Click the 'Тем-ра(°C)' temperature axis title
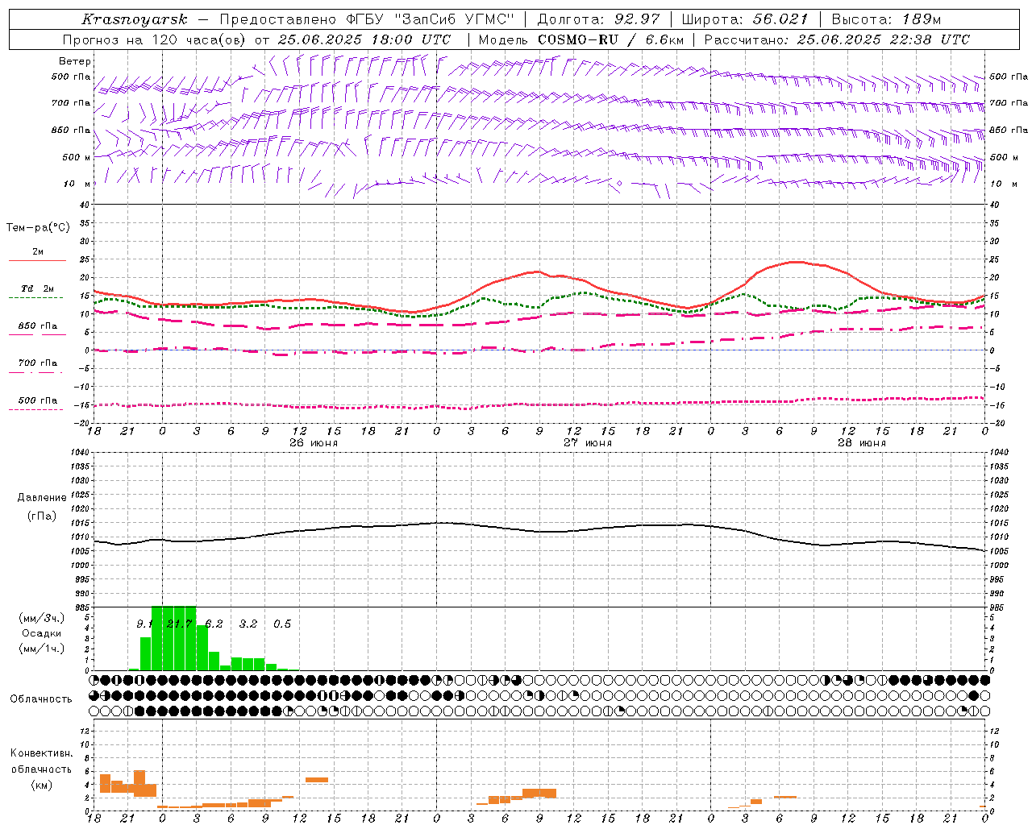This screenshot has width=1032, height=825. coord(38,228)
